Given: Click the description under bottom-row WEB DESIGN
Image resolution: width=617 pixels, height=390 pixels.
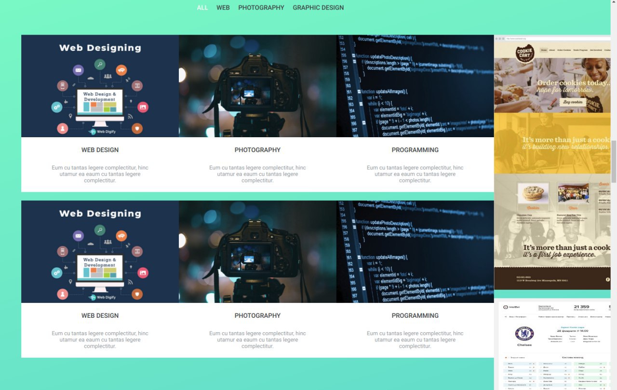Looking at the screenshot, I should point(100,339).
